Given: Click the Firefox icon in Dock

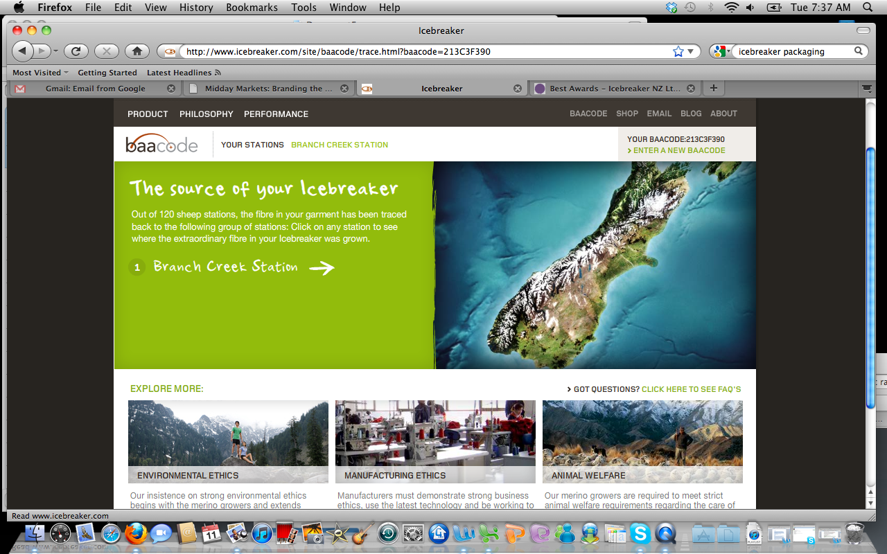Looking at the screenshot, I should (x=136, y=533).
